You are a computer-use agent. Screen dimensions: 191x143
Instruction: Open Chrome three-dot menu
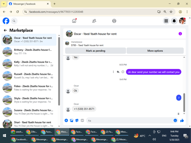(x=187, y=12)
